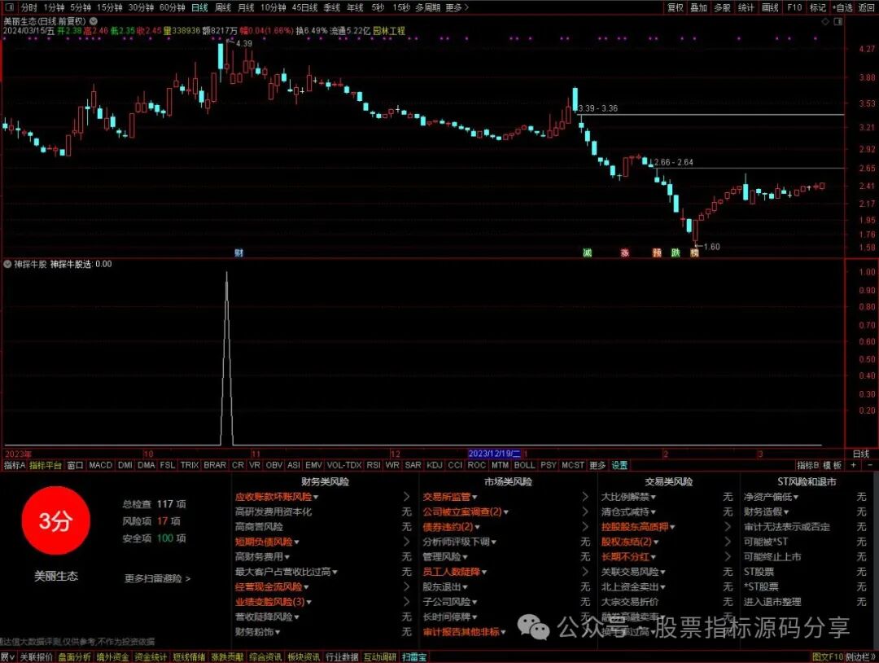Switch chart to 60分钟 period
This screenshot has width=879, height=663.
coord(172,7)
